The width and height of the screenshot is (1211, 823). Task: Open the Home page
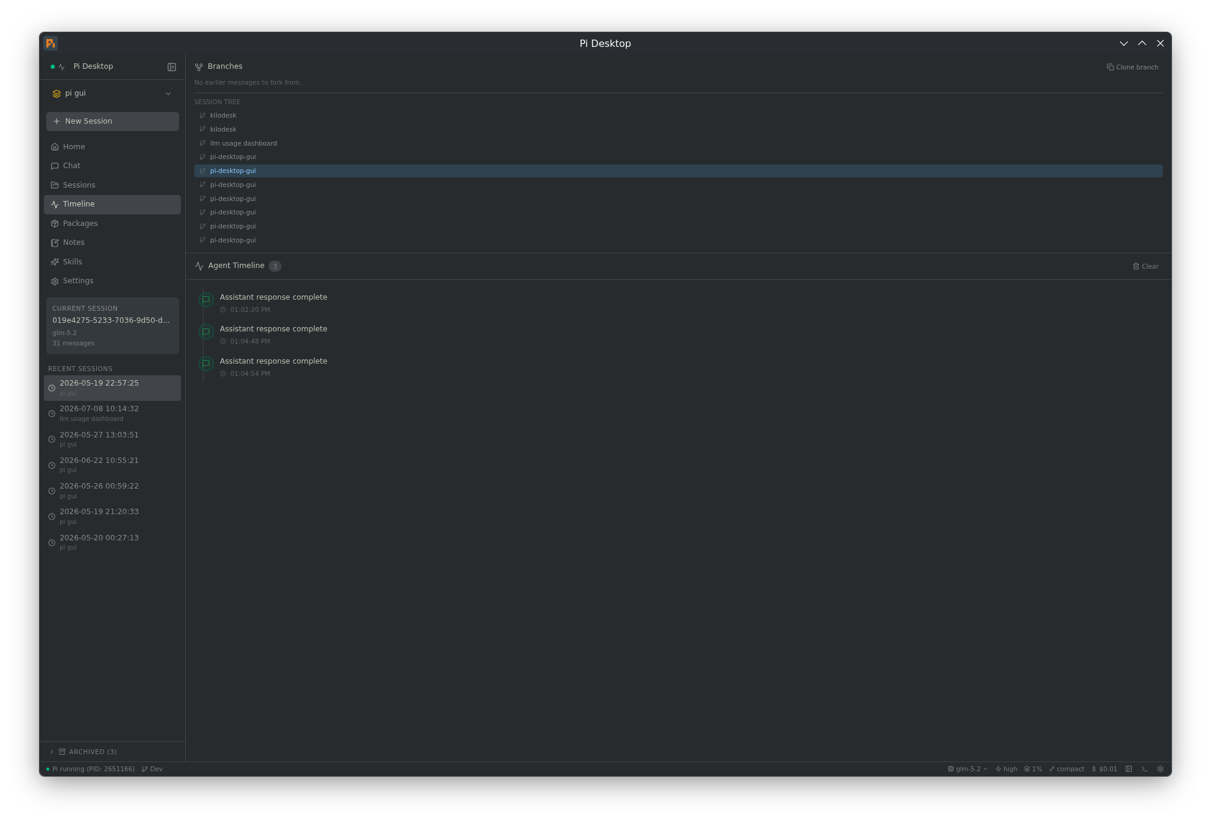click(112, 147)
